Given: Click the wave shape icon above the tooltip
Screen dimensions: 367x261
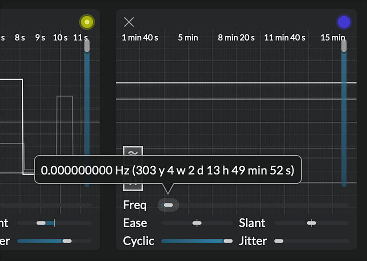Looking at the screenshot, I should pyautogui.click(x=133, y=152).
